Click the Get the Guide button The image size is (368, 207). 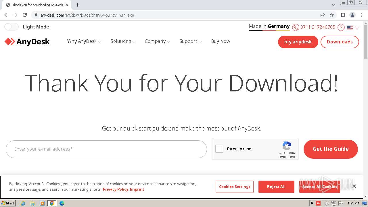point(331,149)
